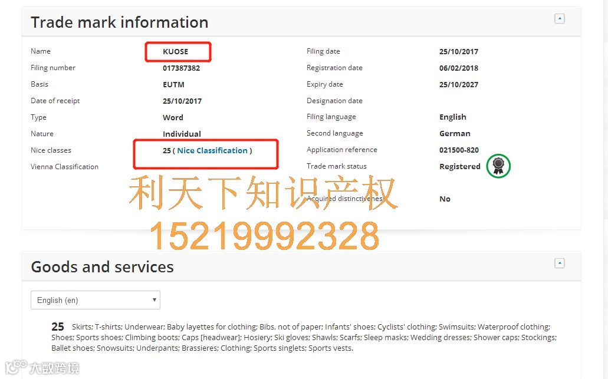608x379 pixels.
Task: Click the Trade mark information heading
Action: tap(120, 22)
